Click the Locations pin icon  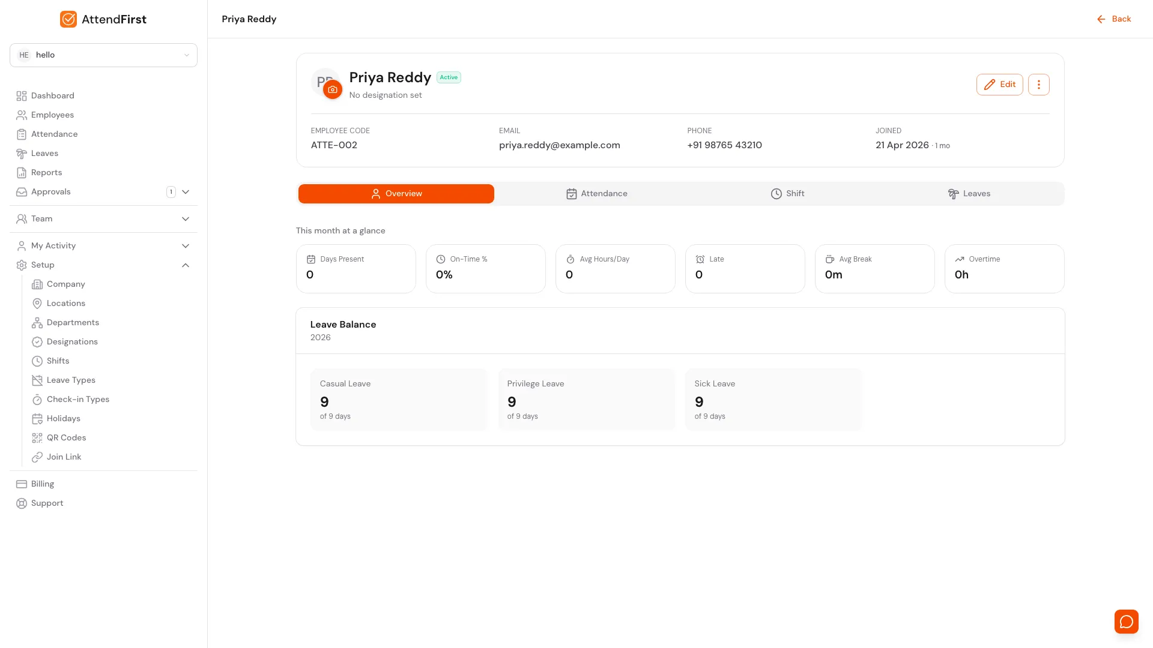37,304
